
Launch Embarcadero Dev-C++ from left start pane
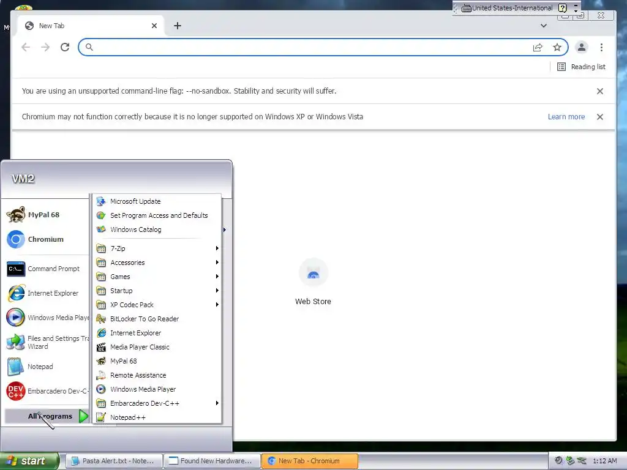(x=46, y=391)
